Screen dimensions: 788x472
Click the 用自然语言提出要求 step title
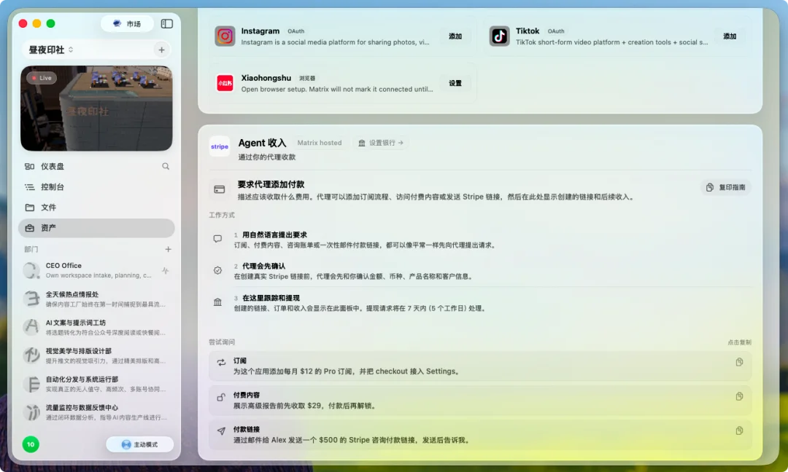coord(274,235)
